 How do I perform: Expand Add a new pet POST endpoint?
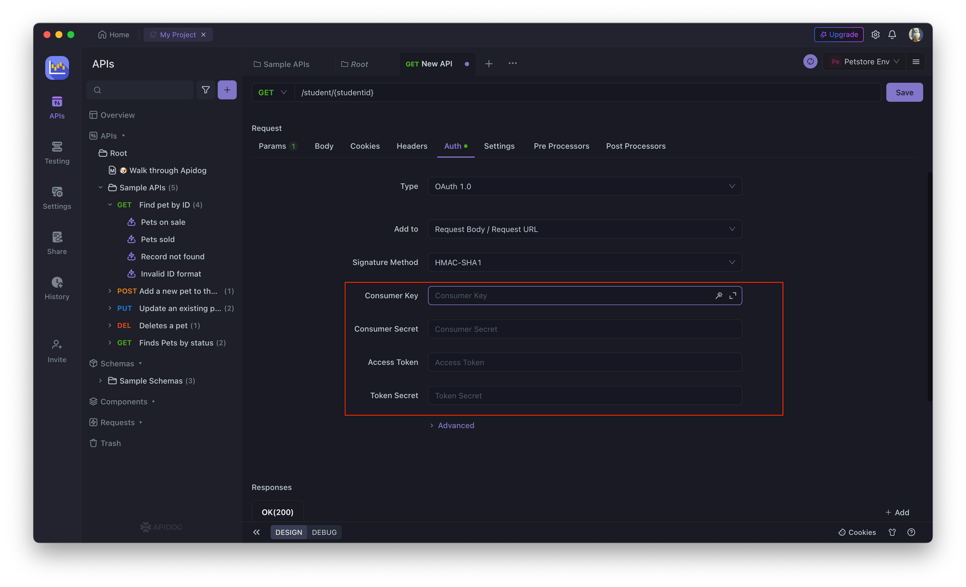(110, 291)
